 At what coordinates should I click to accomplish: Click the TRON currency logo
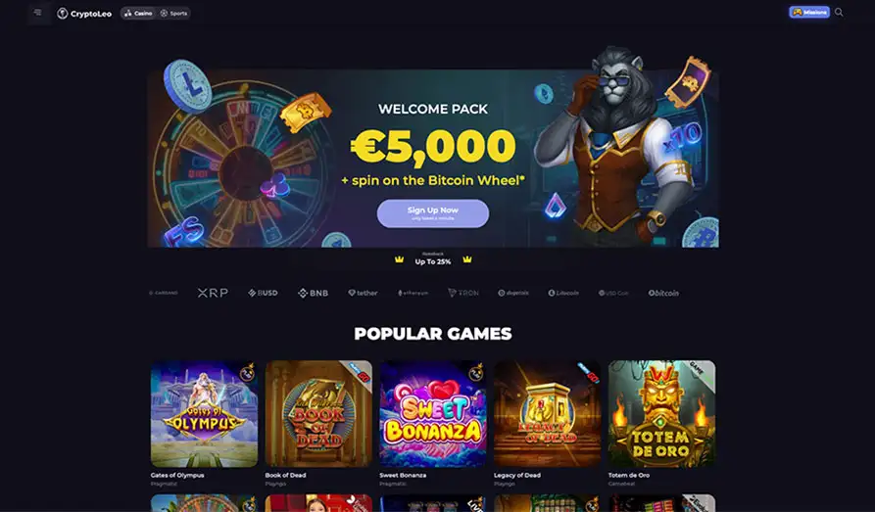pyautogui.click(x=463, y=293)
